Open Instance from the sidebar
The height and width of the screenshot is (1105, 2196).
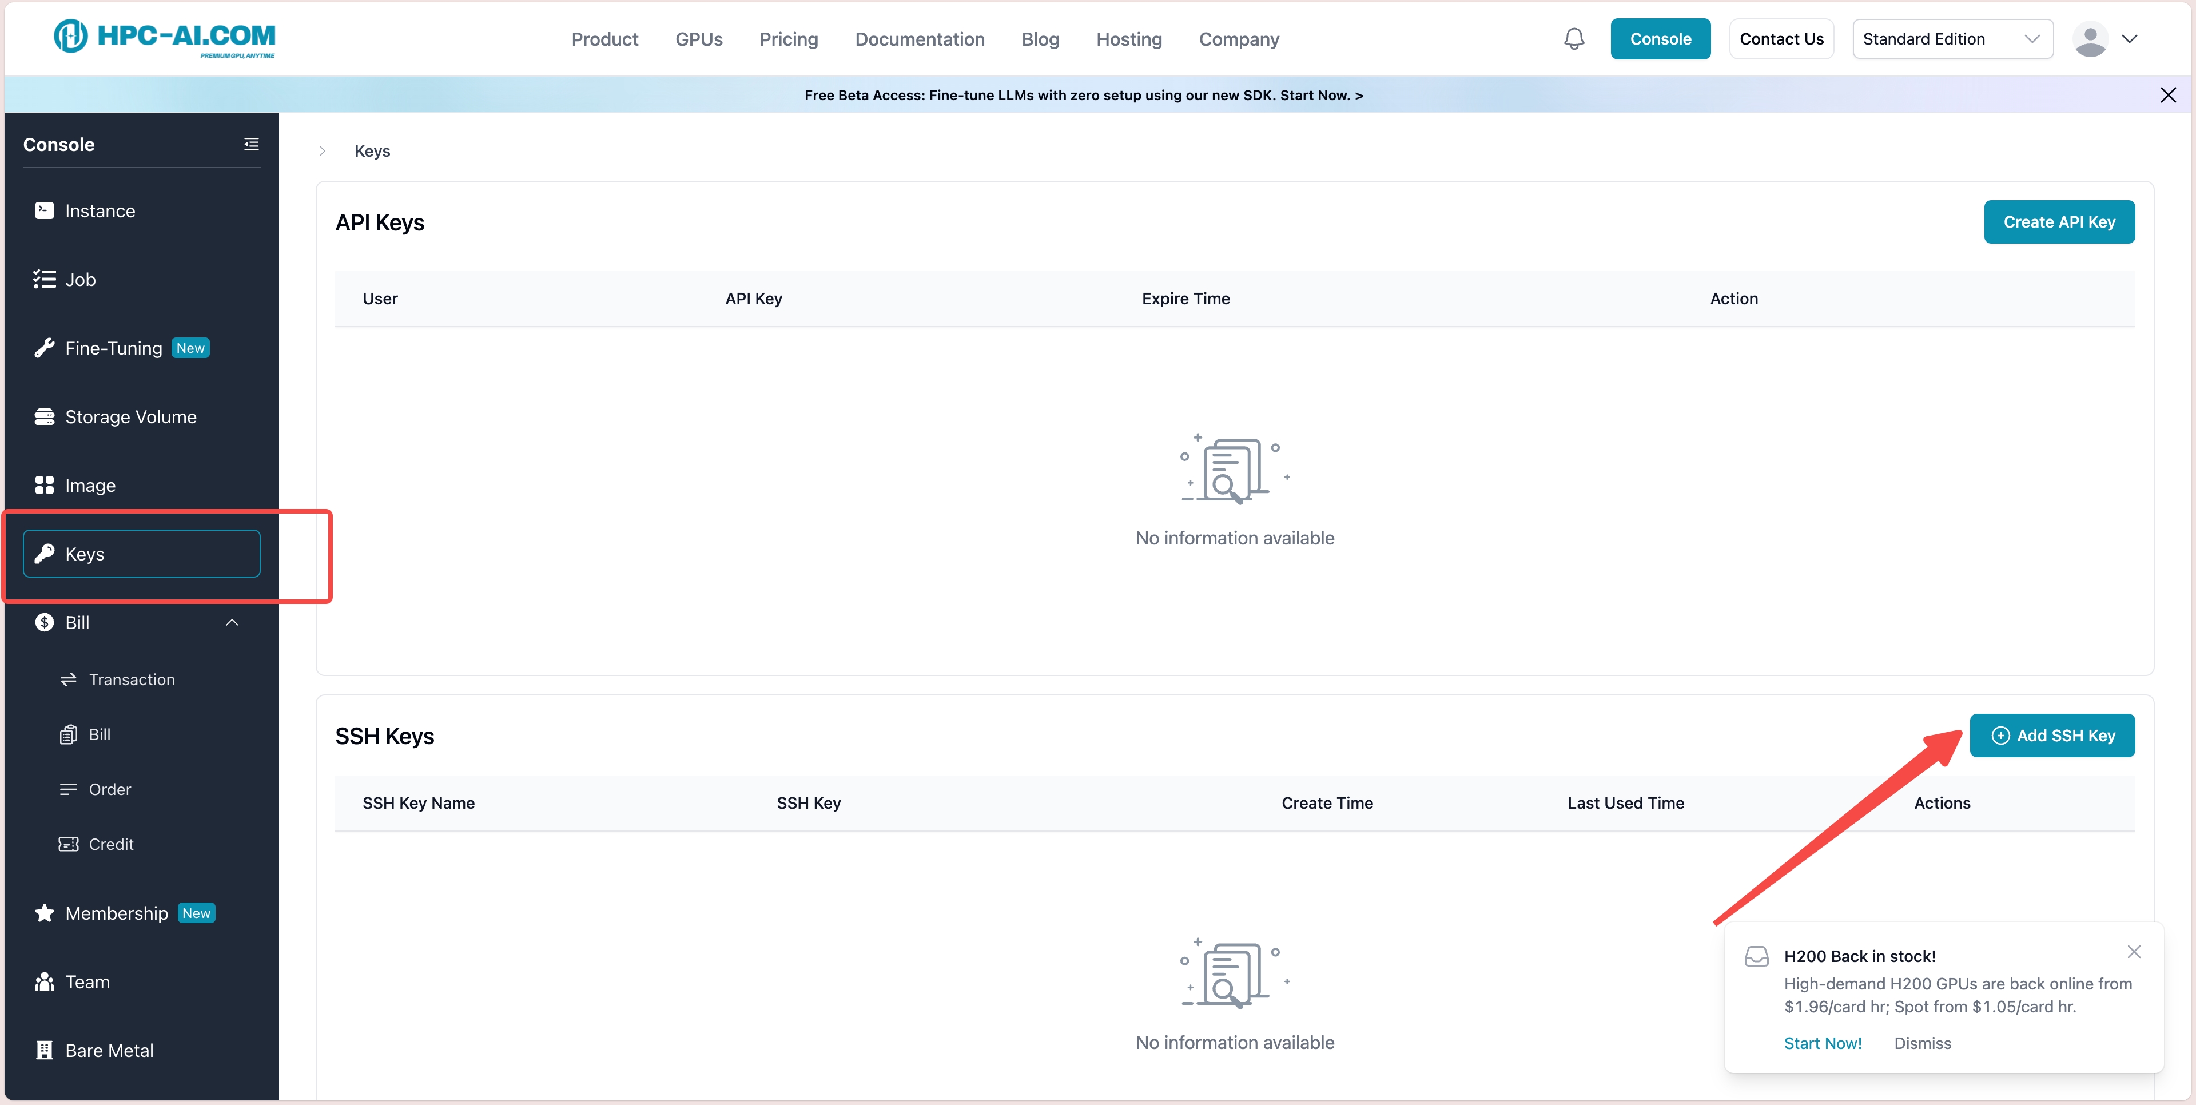(x=100, y=210)
